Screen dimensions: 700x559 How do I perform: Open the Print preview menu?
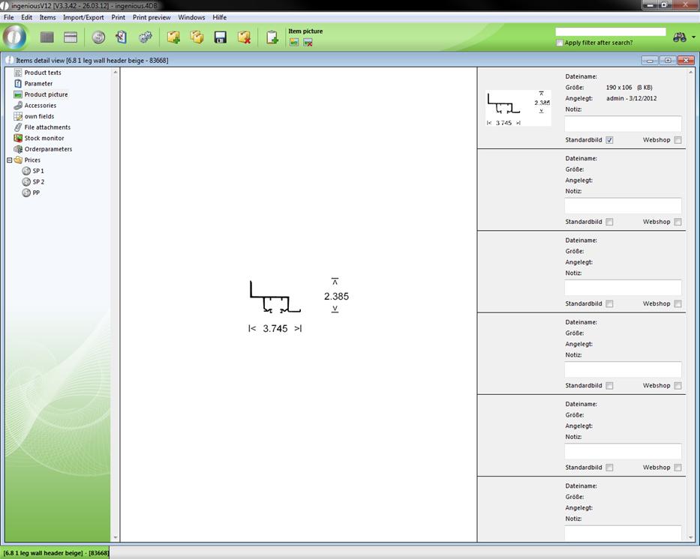(x=152, y=17)
